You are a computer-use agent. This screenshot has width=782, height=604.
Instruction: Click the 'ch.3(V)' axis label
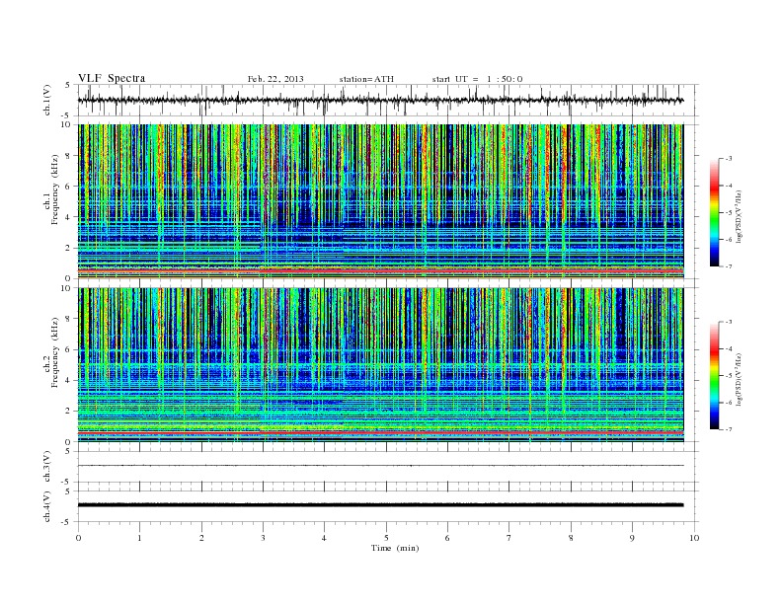point(47,467)
